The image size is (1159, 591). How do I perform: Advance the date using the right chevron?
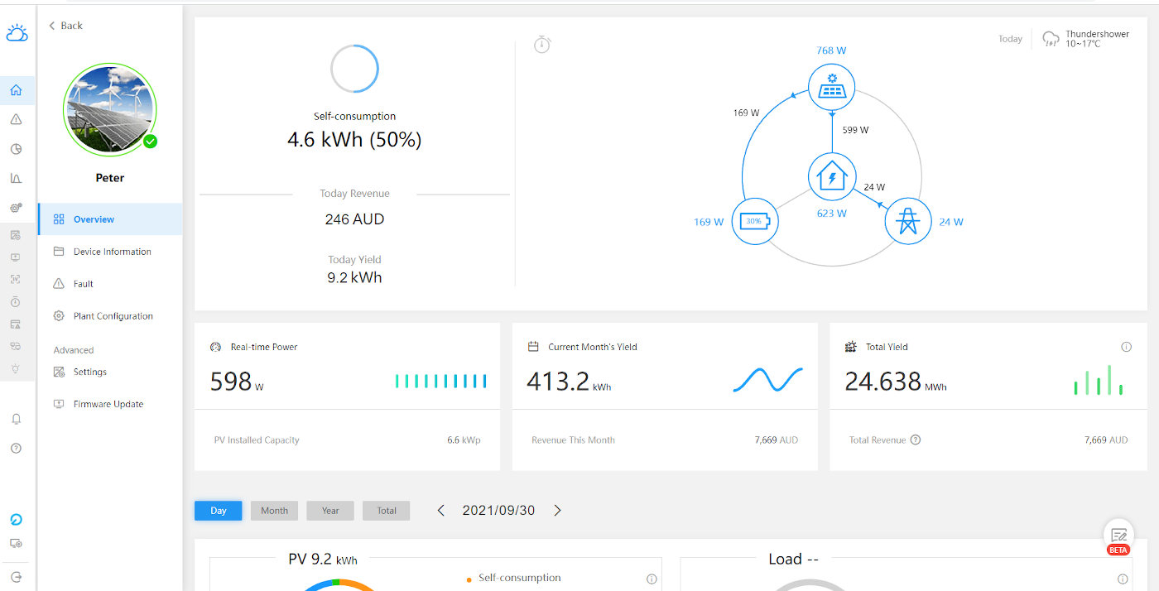[557, 511]
